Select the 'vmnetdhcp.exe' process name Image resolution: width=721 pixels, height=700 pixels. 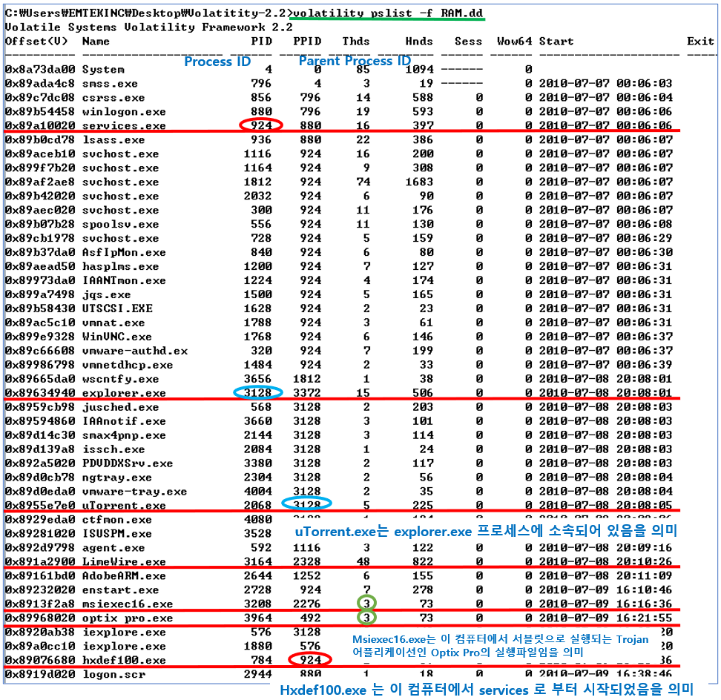tap(128, 365)
